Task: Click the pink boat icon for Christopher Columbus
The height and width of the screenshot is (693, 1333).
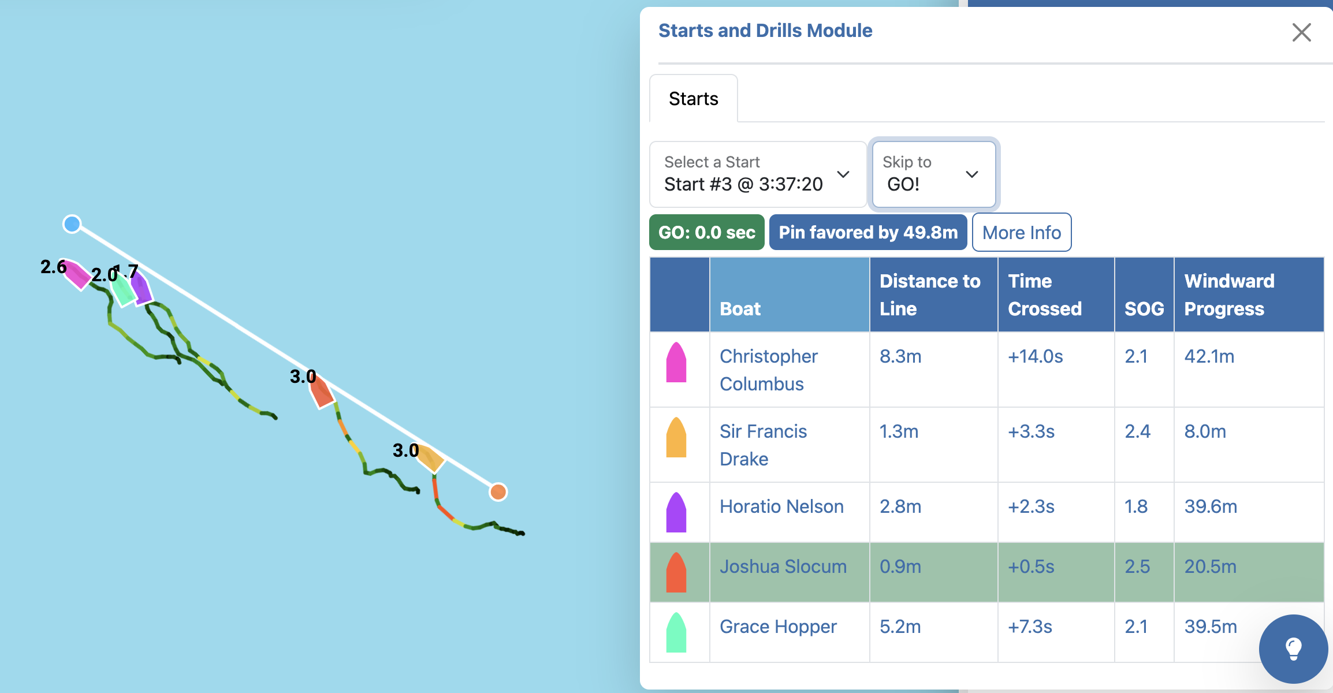Action: [x=676, y=363]
